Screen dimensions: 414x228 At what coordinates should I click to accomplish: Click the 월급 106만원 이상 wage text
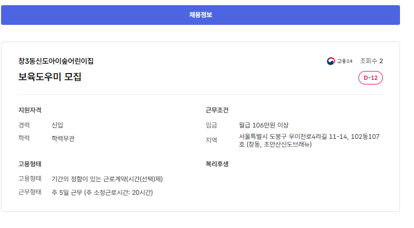263,125
